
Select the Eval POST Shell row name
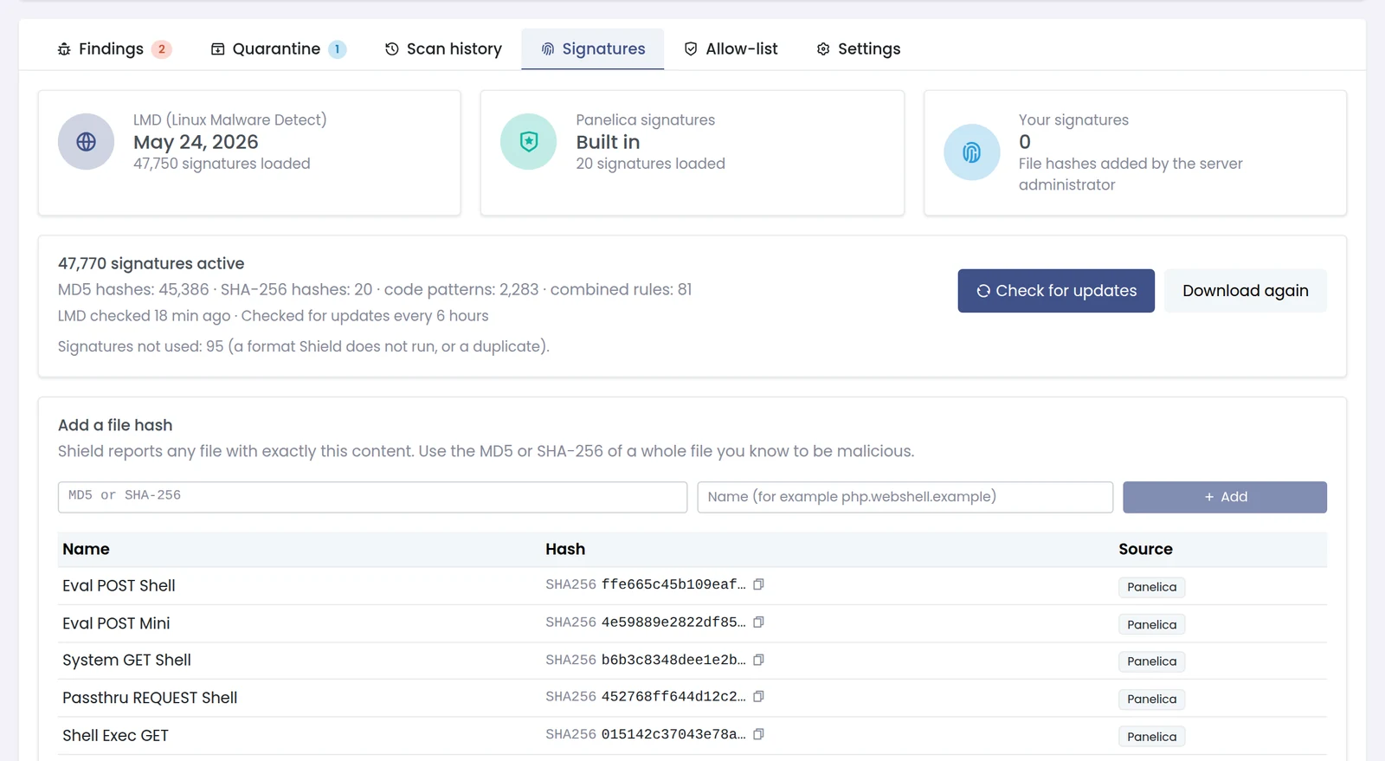(119, 586)
